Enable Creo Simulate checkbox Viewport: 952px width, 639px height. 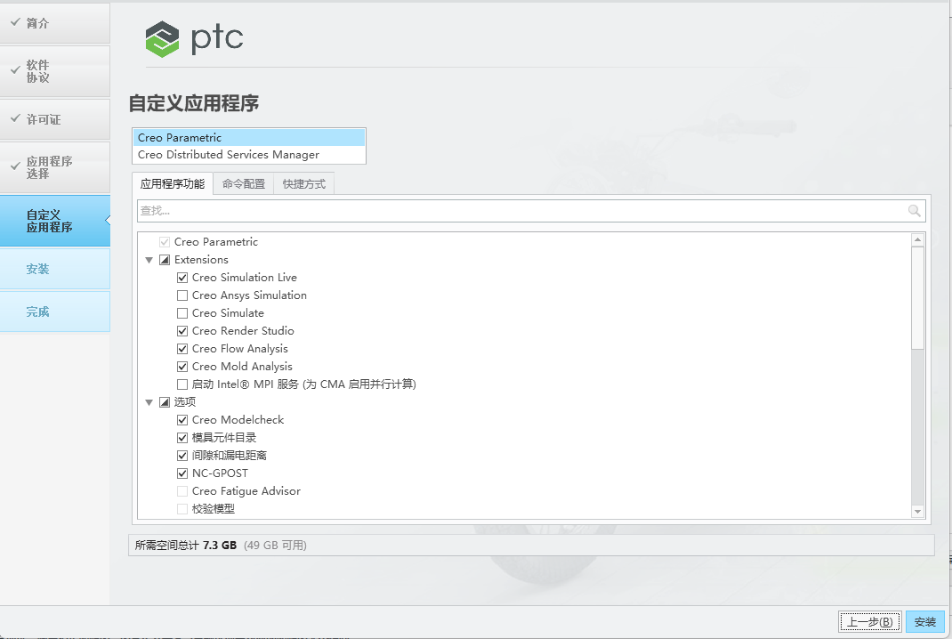coord(182,313)
